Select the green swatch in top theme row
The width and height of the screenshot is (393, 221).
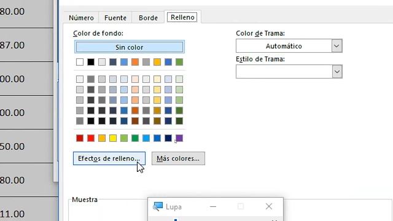pyautogui.click(x=179, y=62)
